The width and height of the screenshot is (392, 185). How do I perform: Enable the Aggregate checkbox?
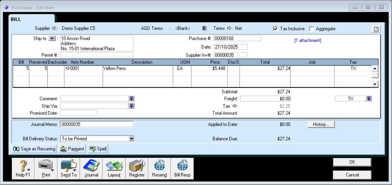[x=311, y=29]
